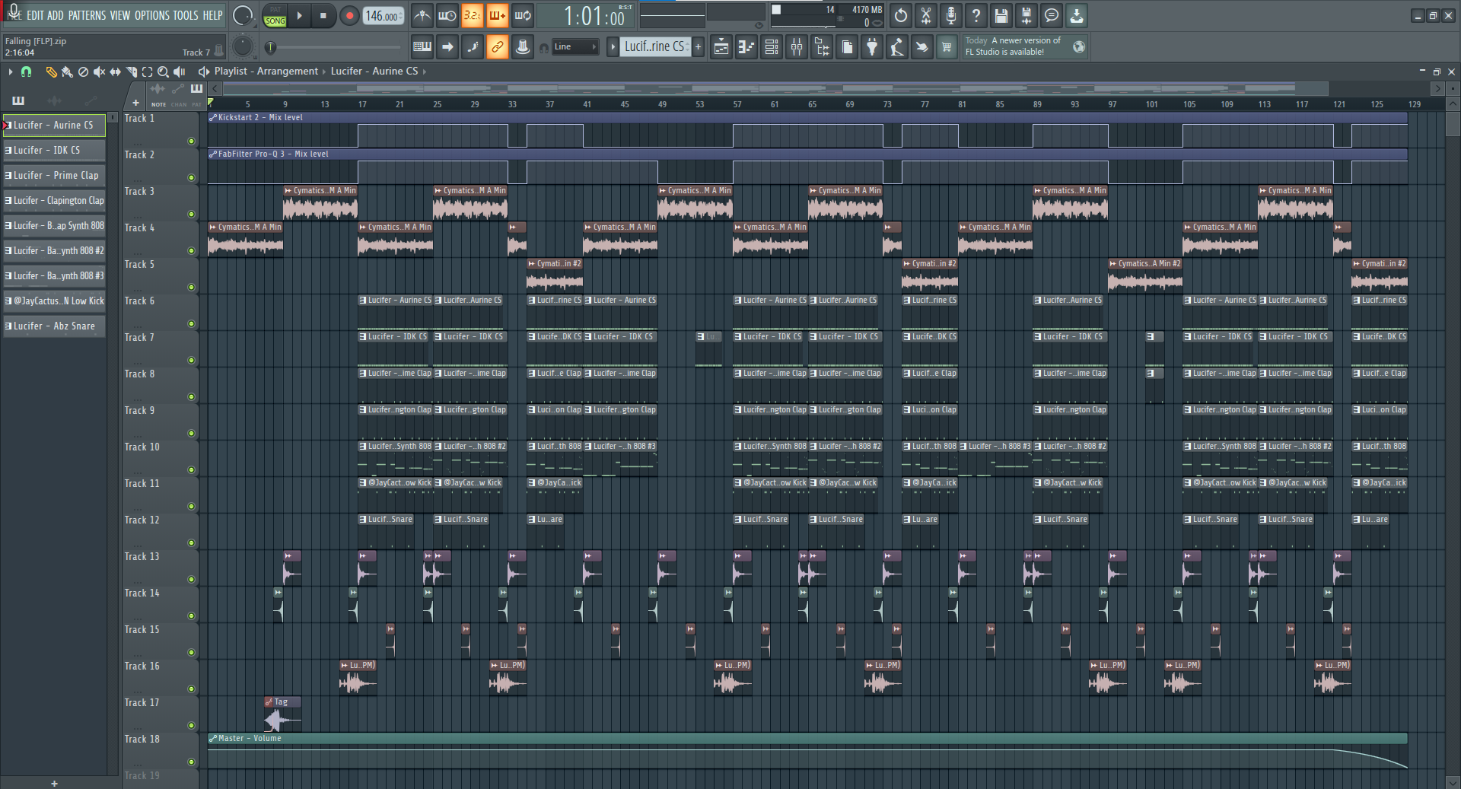The height and width of the screenshot is (789, 1461).
Task: Pick the Zoom magnifier tool
Action: coord(163,72)
